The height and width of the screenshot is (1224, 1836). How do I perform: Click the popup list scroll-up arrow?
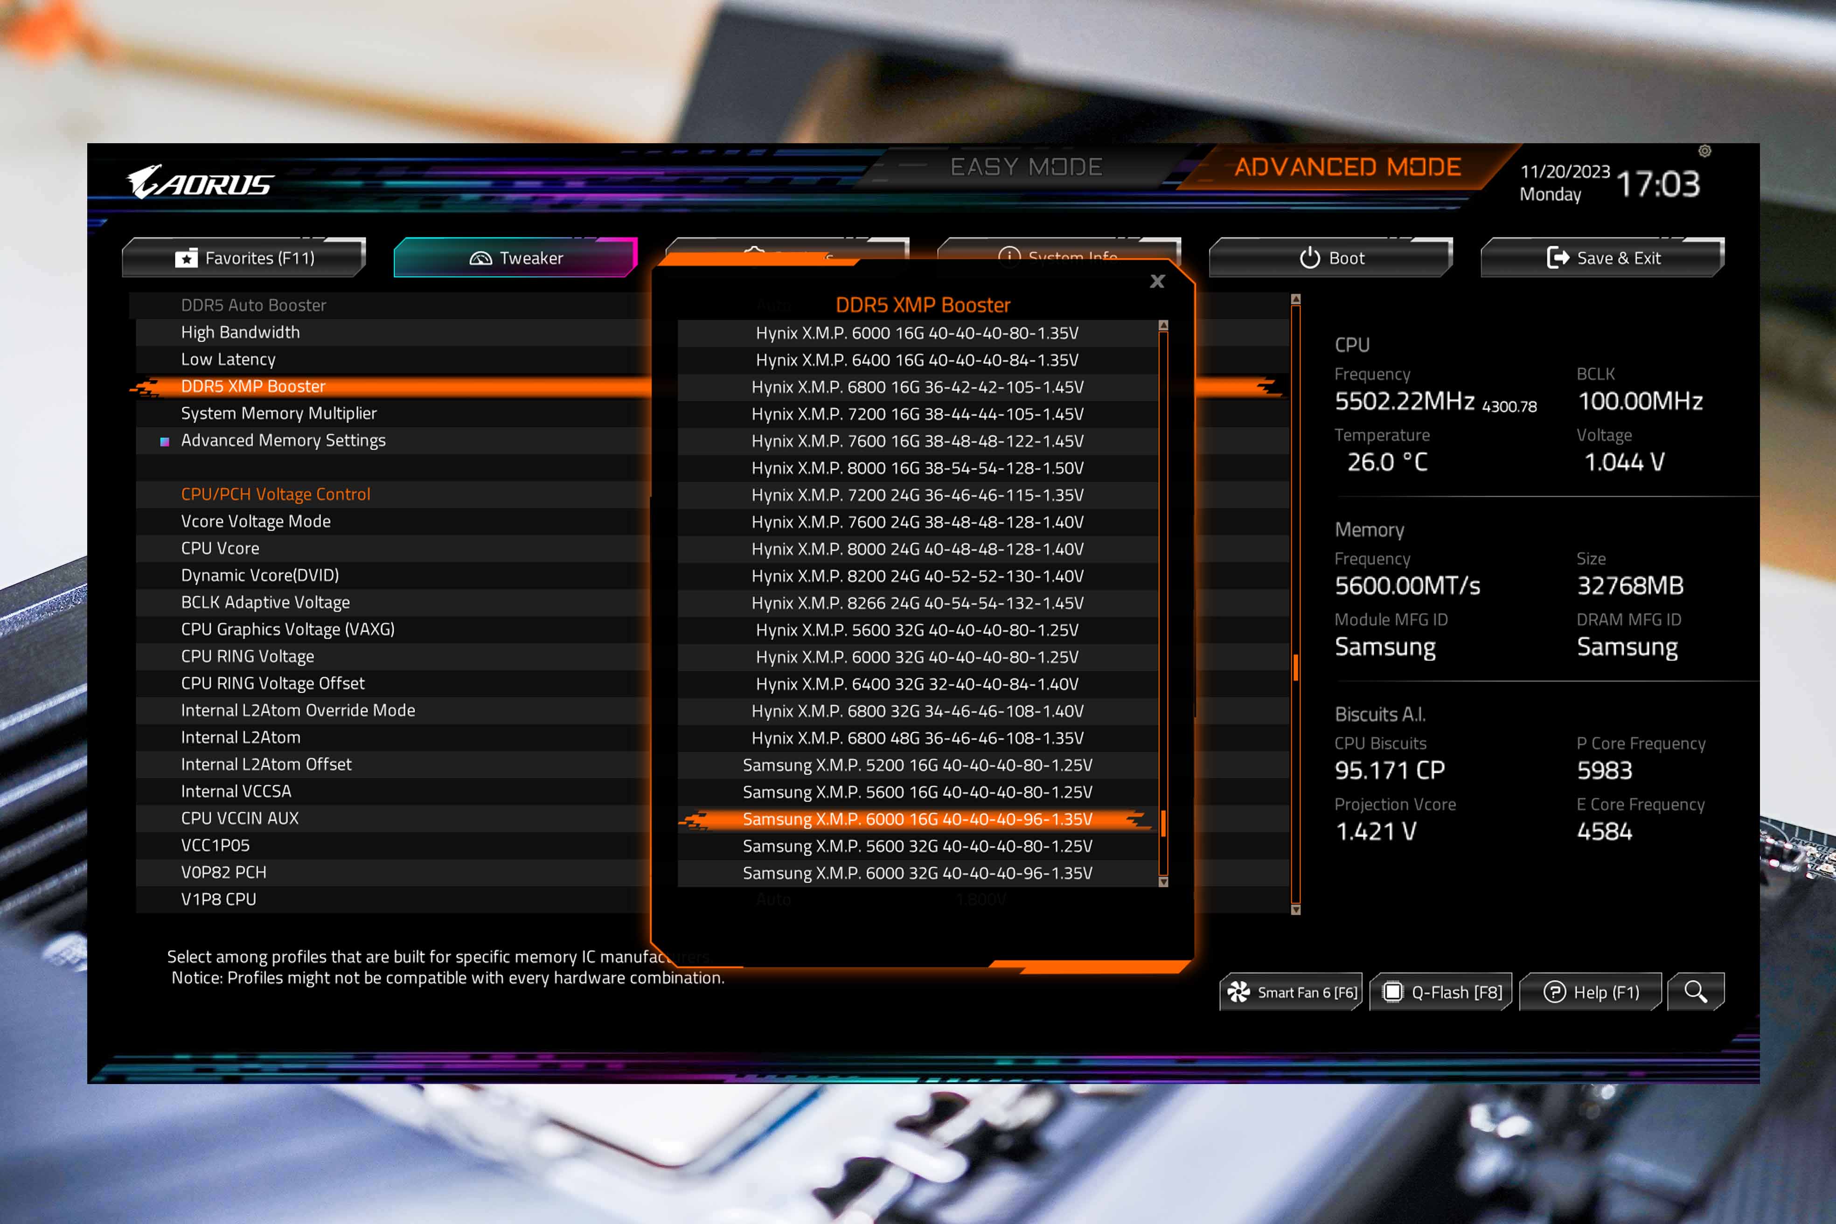(1163, 325)
